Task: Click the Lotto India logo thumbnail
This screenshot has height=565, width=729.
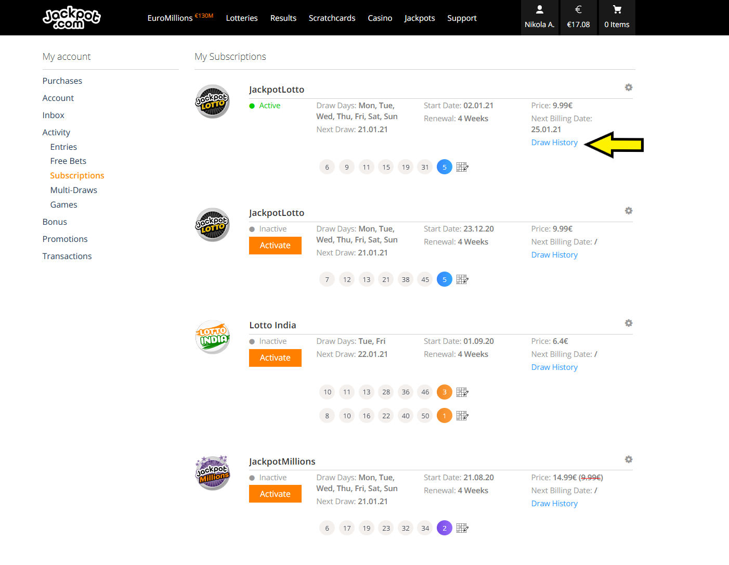Action: [212, 337]
